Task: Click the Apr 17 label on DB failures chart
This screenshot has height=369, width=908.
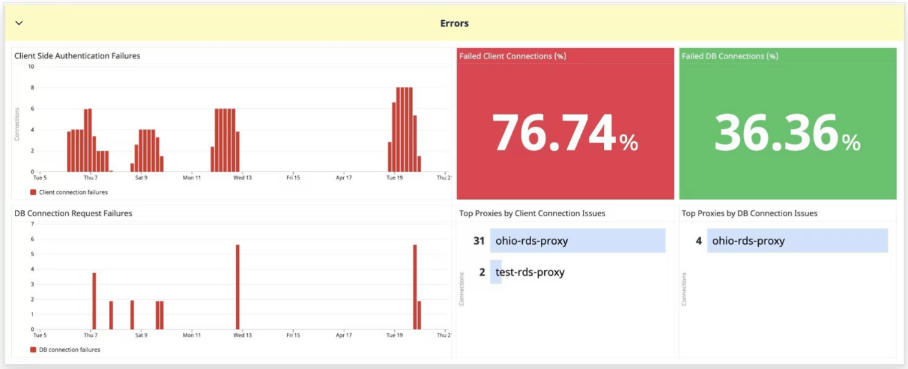Action: coord(344,335)
